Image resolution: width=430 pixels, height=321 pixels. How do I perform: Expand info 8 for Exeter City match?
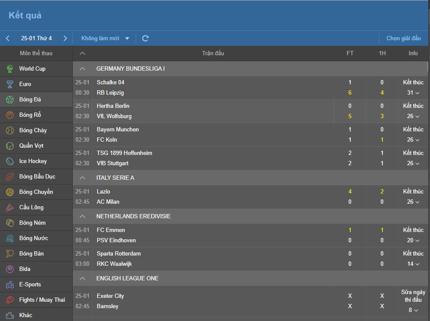tap(413, 310)
